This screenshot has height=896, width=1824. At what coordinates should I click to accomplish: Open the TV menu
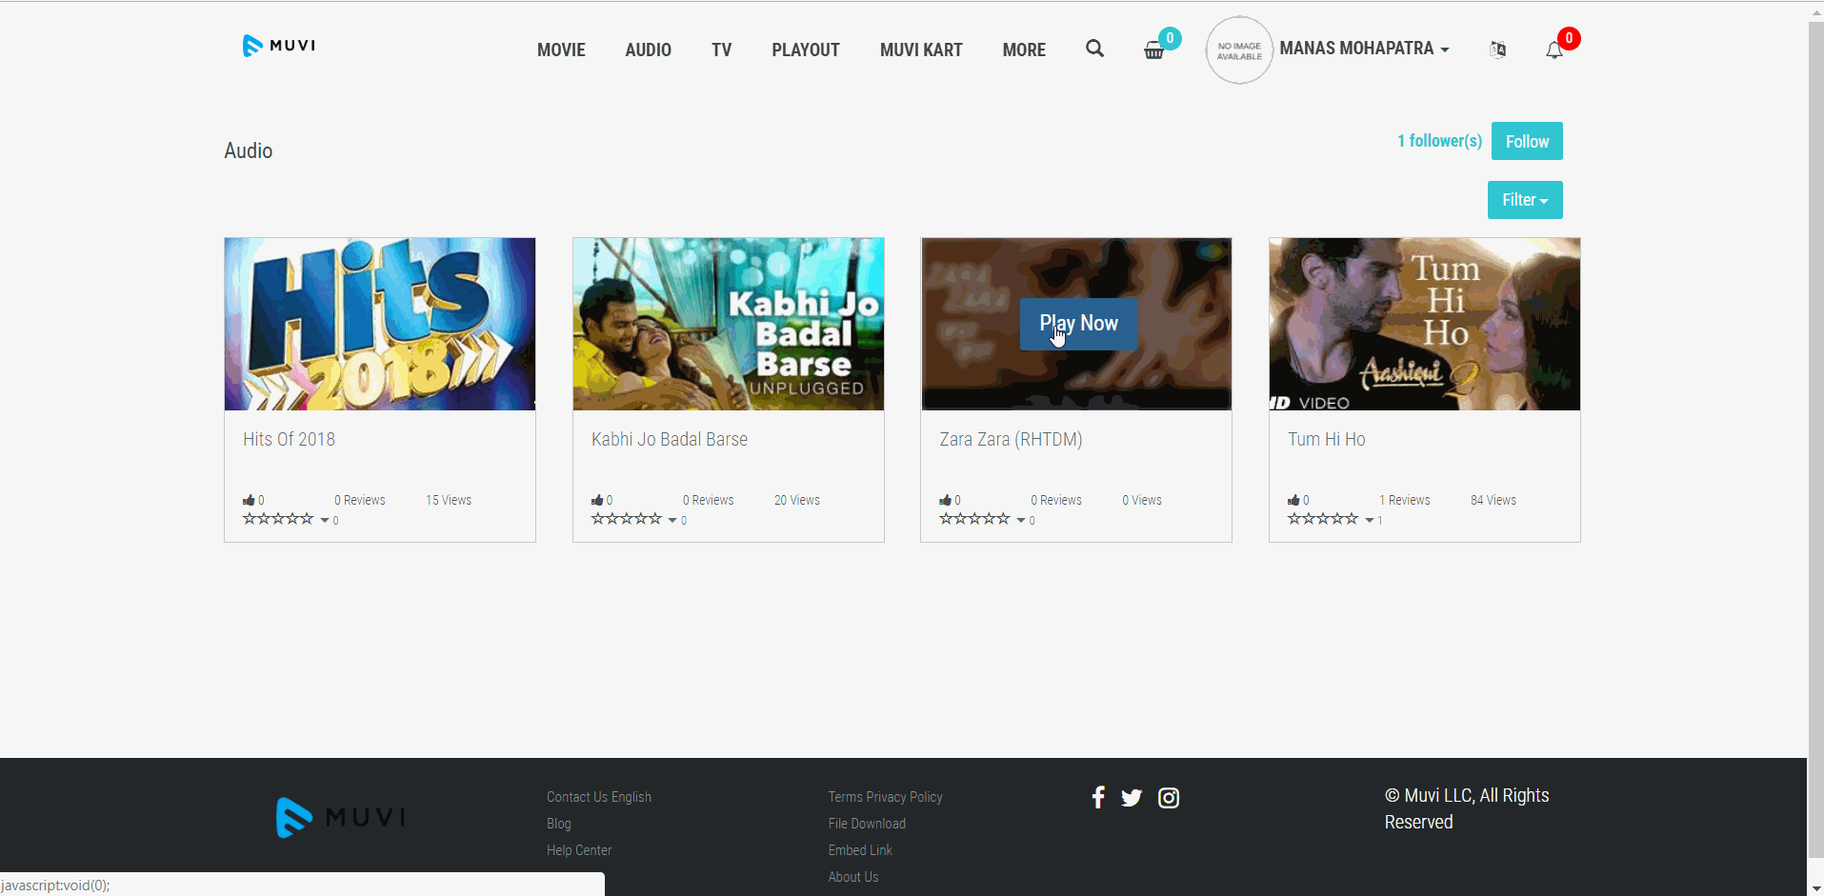721,50
